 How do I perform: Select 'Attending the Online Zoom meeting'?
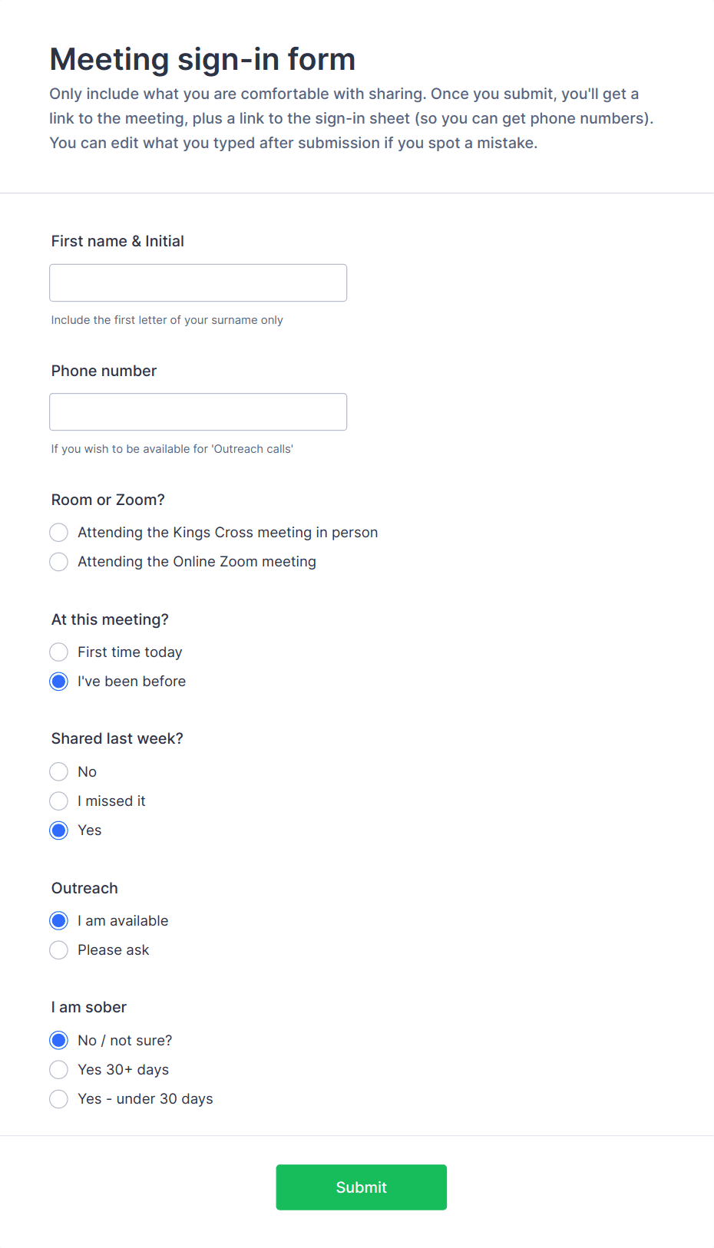click(58, 561)
